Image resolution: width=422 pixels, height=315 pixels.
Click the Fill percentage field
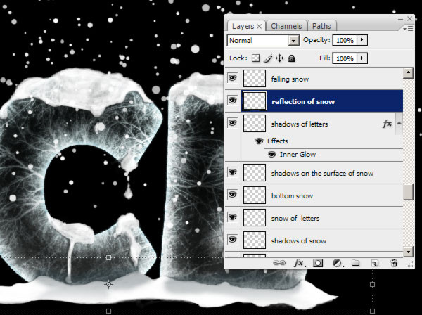pos(345,59)
